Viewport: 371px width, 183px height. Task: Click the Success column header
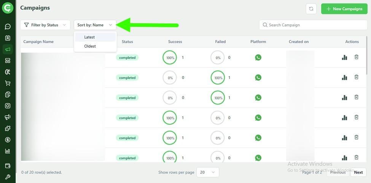point(175,42)
